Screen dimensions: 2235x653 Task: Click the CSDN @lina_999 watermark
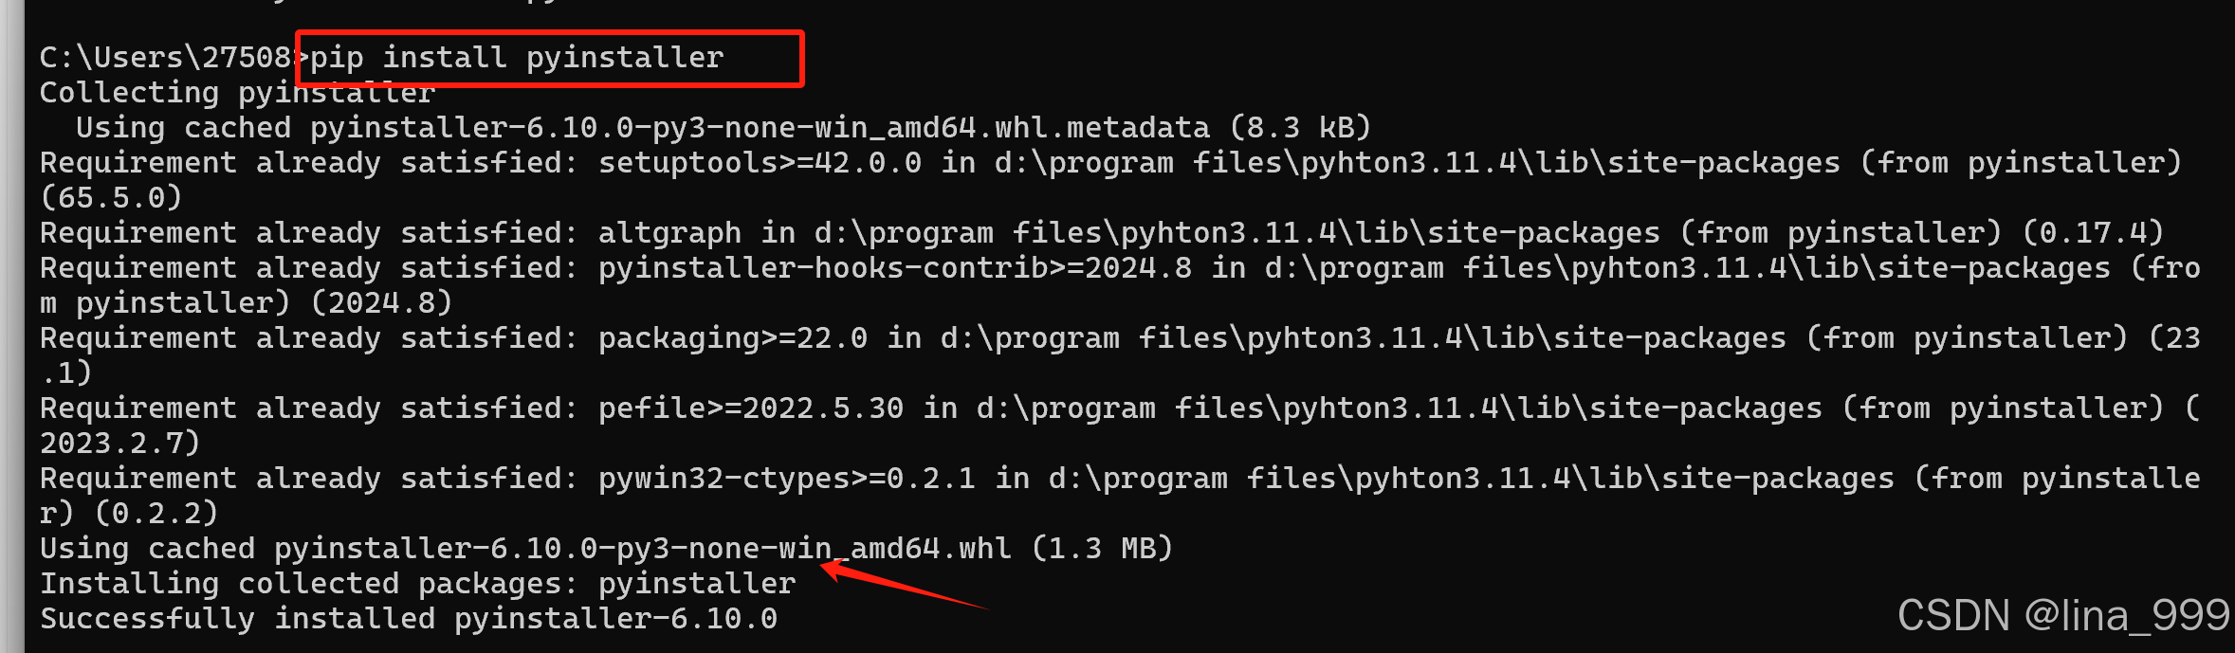2063,616
